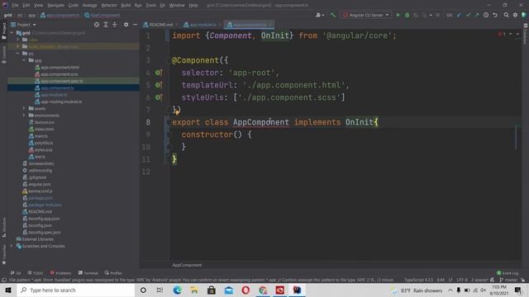Screen dimensions: 529x297
Task: Open Project panel options gear
Action: coord(126,25)
